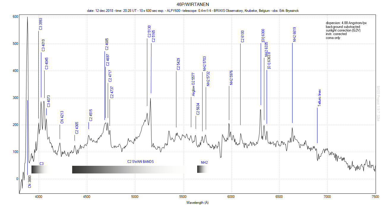Click the NH2 6619 line label
386x208 pixels.
pyautogui.click(x=295, y=35)
